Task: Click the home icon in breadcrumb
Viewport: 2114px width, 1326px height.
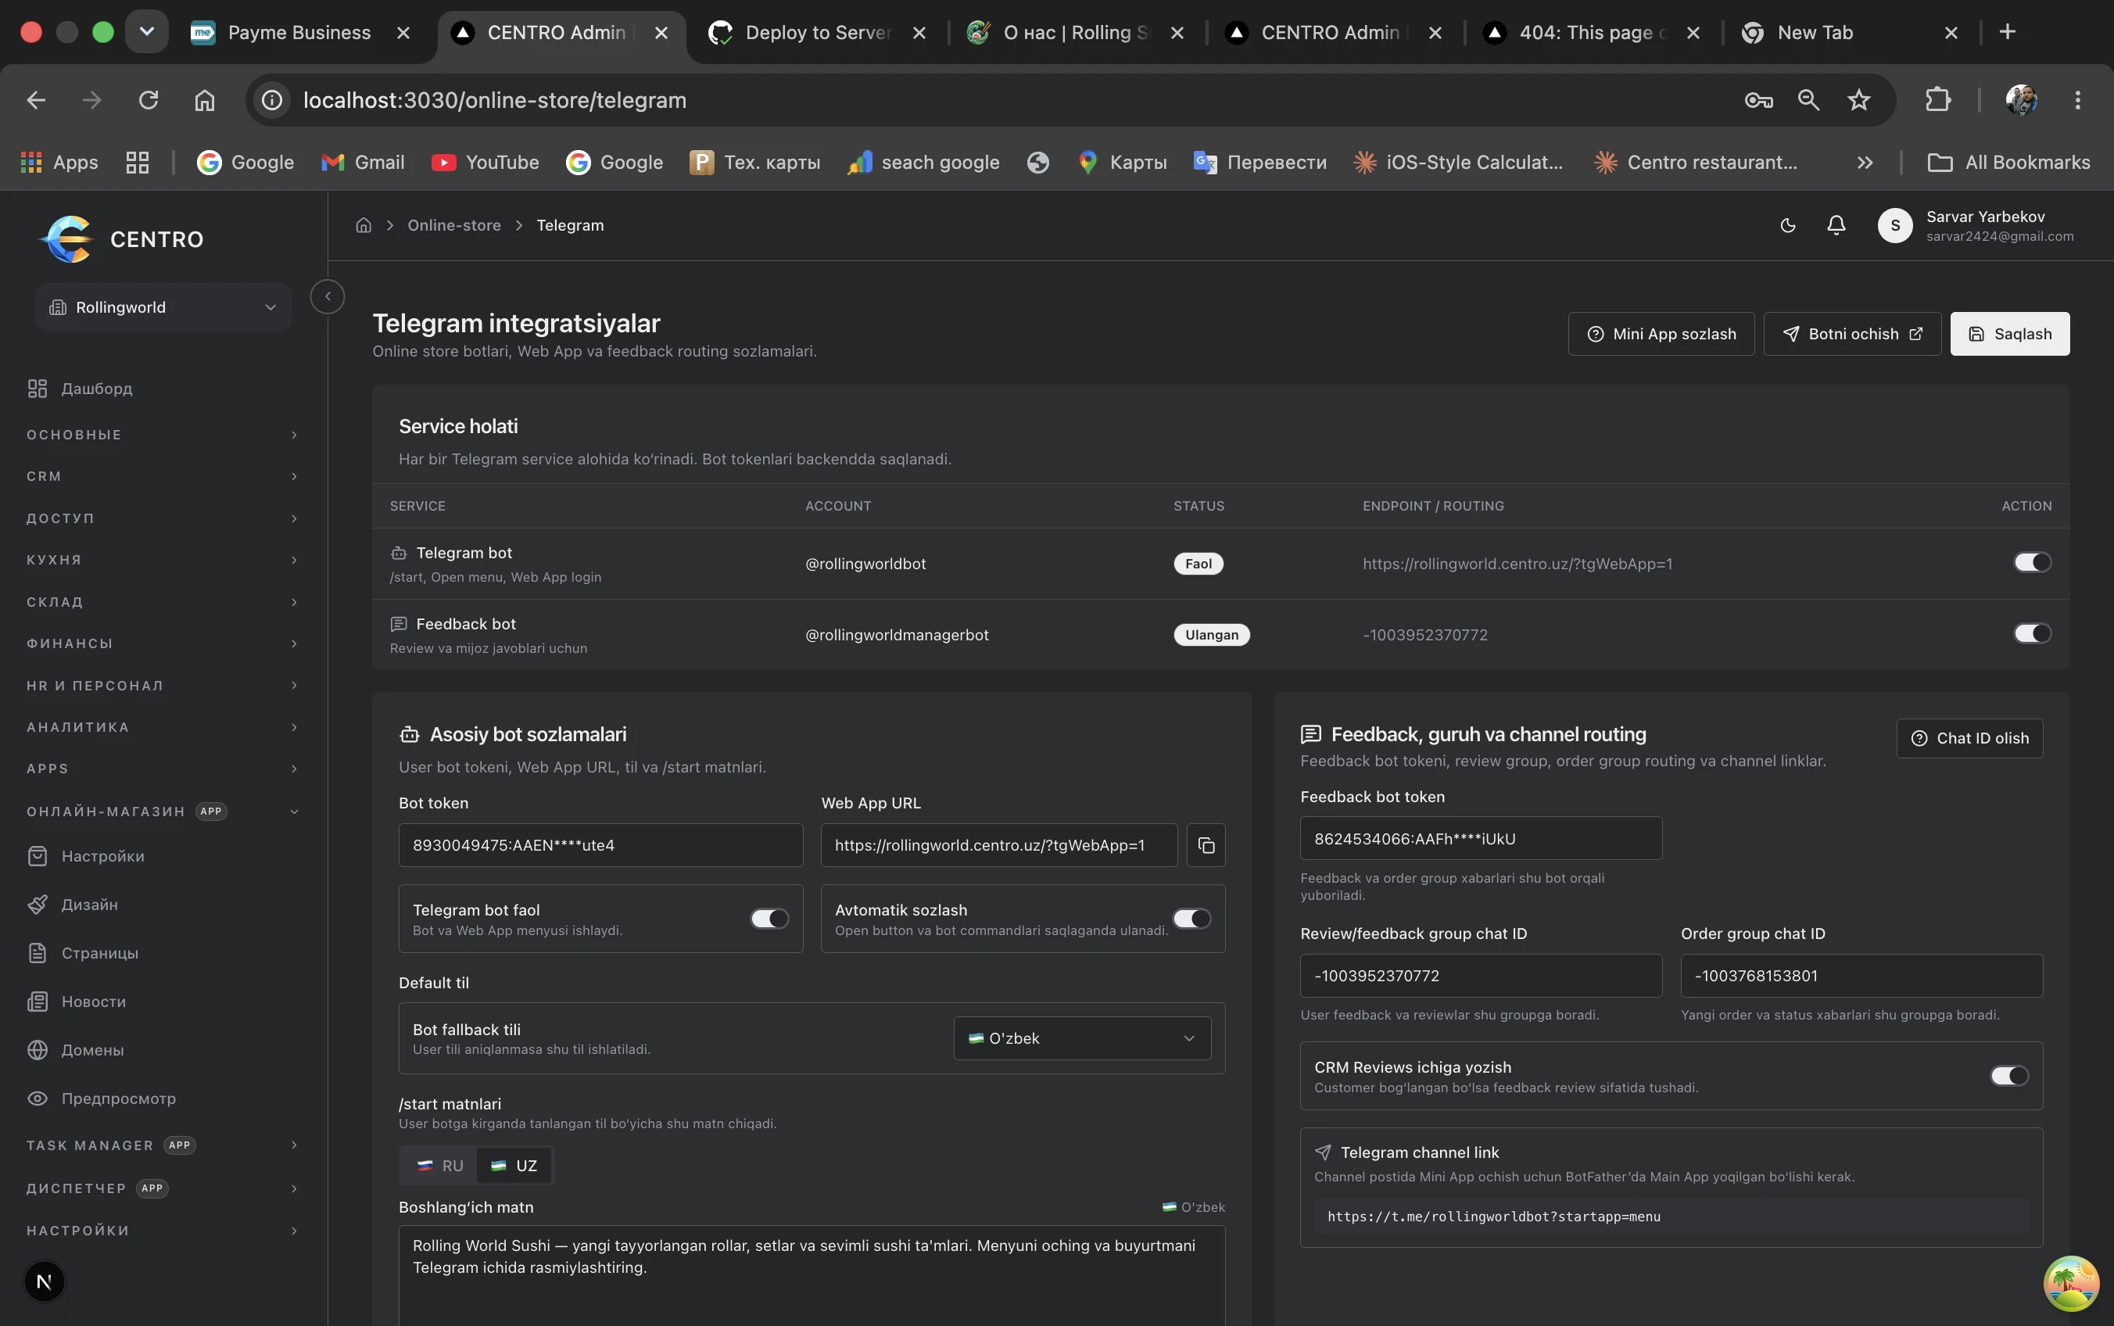Action: click(364, 225)
